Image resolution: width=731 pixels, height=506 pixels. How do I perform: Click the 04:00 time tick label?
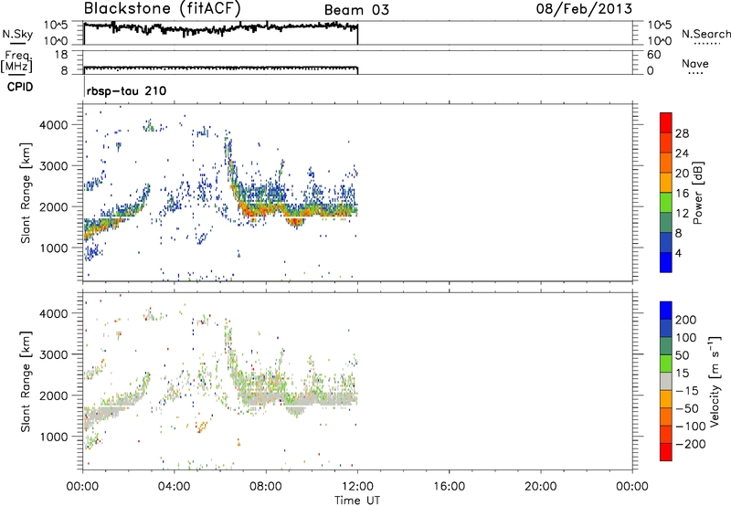174,487
